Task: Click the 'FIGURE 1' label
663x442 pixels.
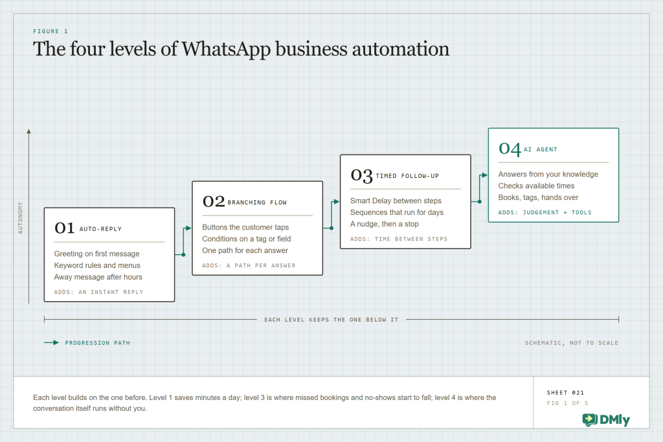Action: [x=51, y=31]
